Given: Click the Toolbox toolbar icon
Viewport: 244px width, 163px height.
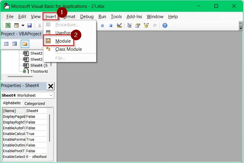Looking at the screenshot, I should [x=155, y=25].
